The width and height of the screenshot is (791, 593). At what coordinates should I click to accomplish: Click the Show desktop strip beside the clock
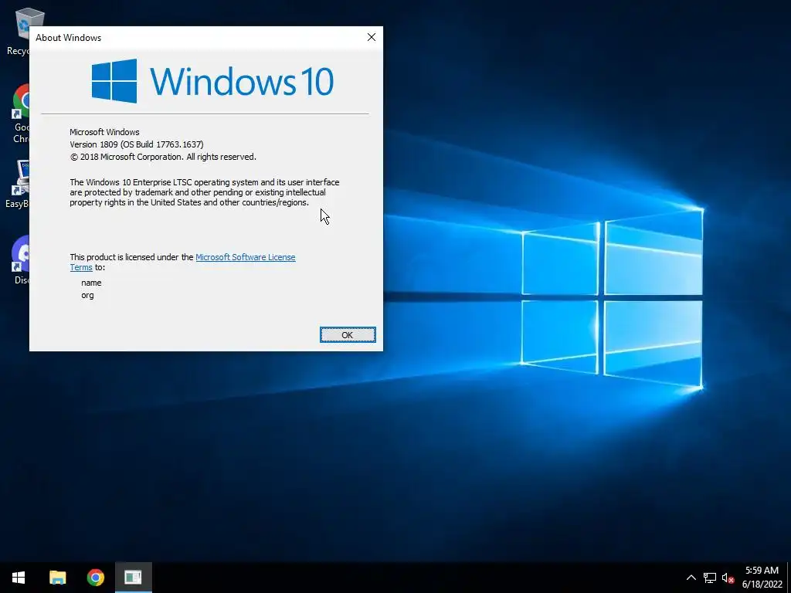(x=789, y=578)
